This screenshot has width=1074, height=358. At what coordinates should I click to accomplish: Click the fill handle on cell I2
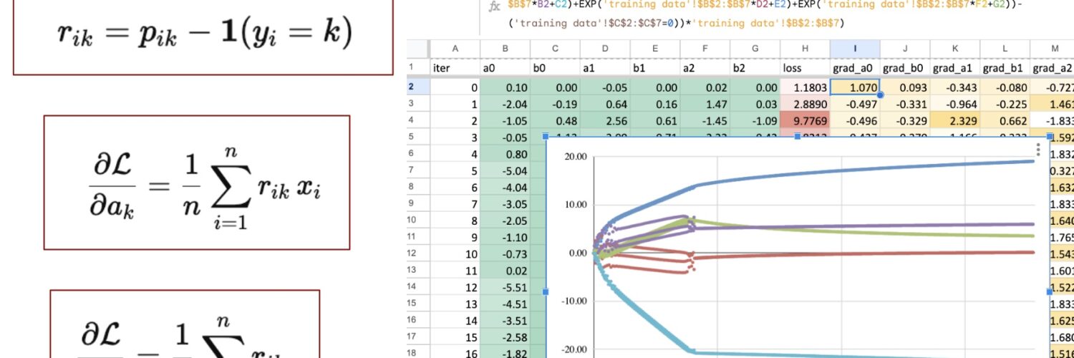(x=880, y=95)
